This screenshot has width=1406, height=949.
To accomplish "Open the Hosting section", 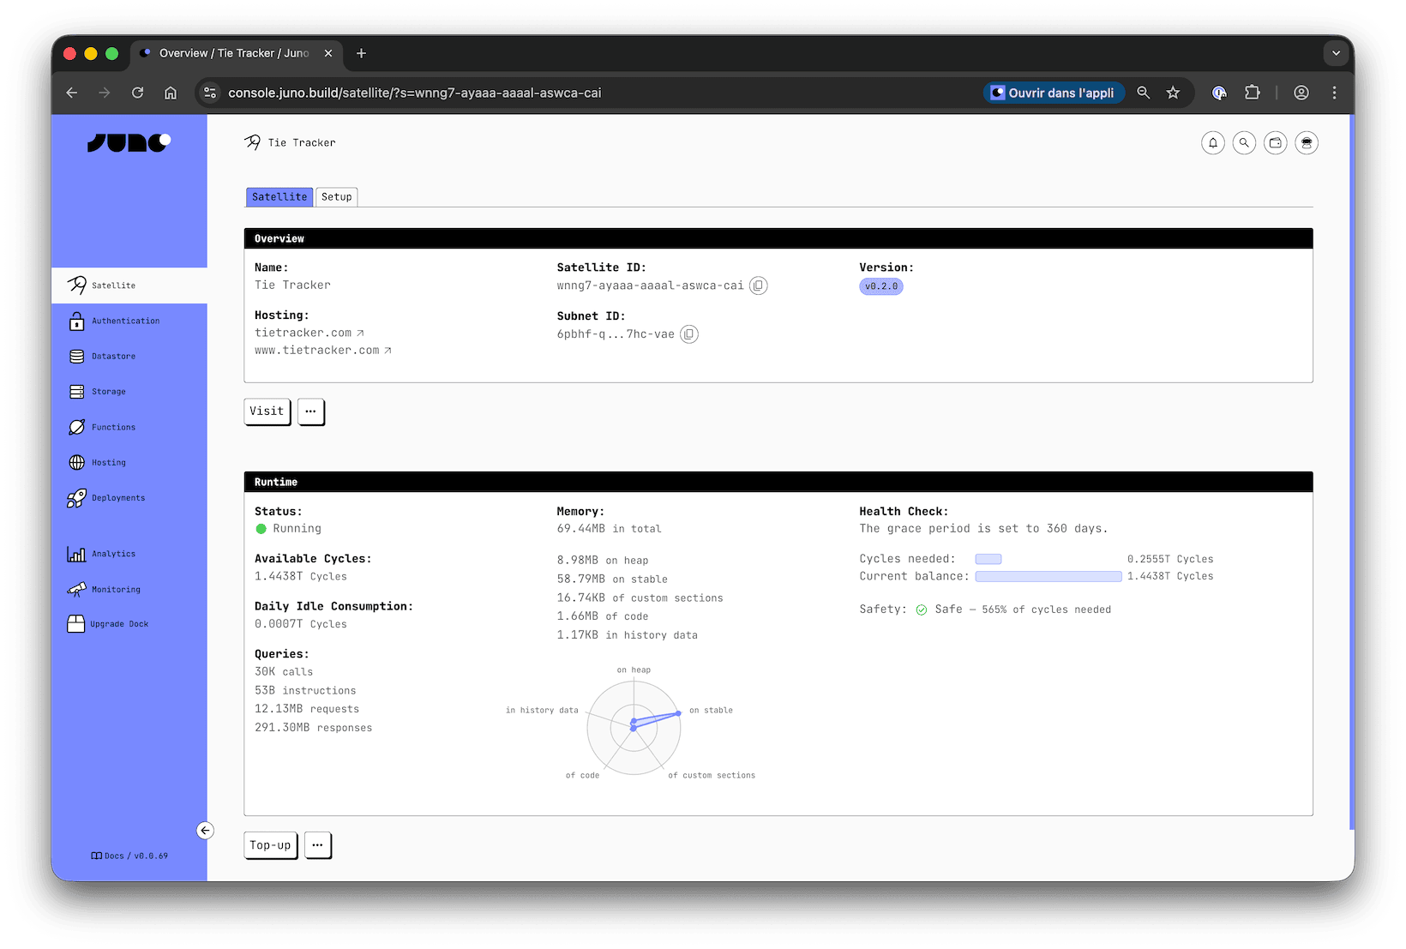I will [108, 462].
